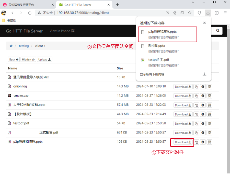Screen dimensions: 230x174
Task: Click the open downloads folder icon
Action: (204, 74)
